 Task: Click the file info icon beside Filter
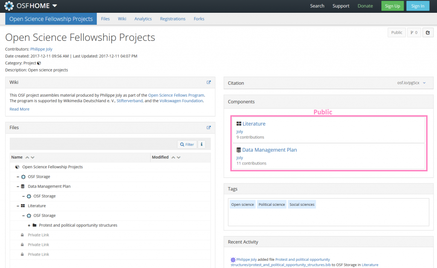coord(201,144)
